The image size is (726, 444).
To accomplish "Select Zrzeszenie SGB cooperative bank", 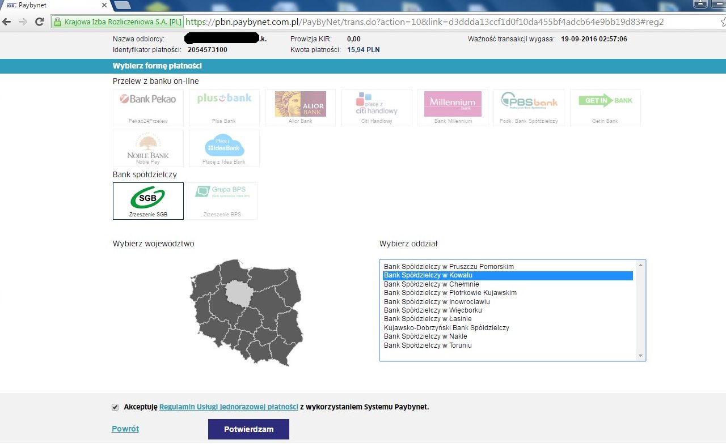I will 148,200.
